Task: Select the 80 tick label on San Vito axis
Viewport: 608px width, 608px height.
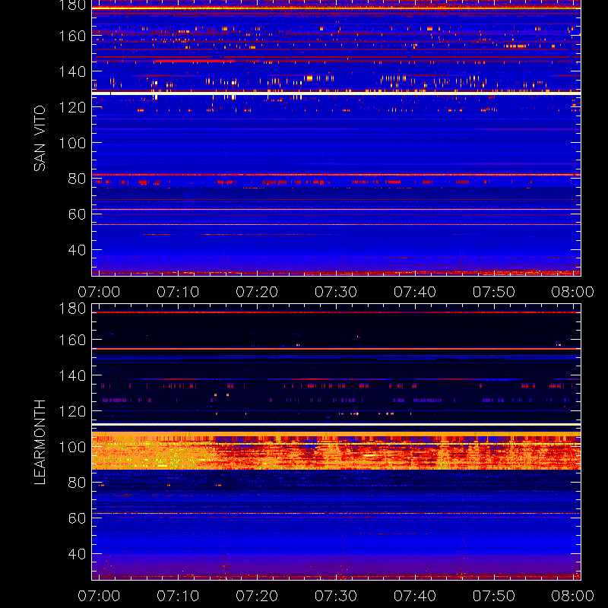Action: pos(77,179)
